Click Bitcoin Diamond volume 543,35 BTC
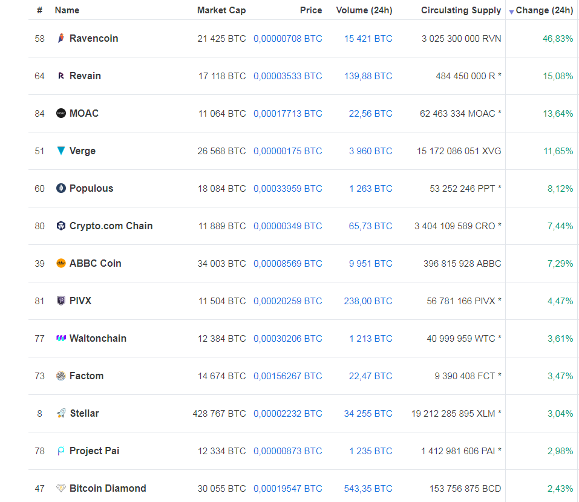579x502 pixels. coord(368,489)
